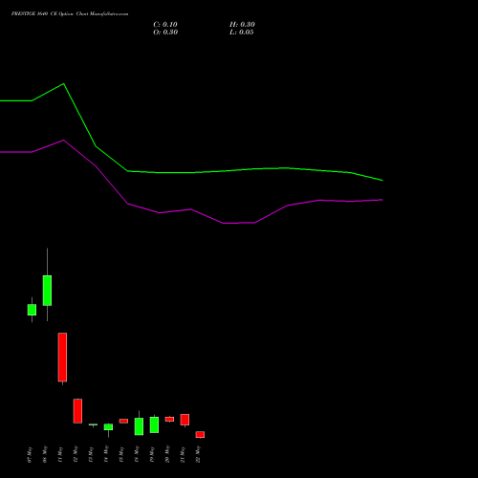Select the red 21 May candlestick
This screenshot has width=478, height=478.
point(185,420)
